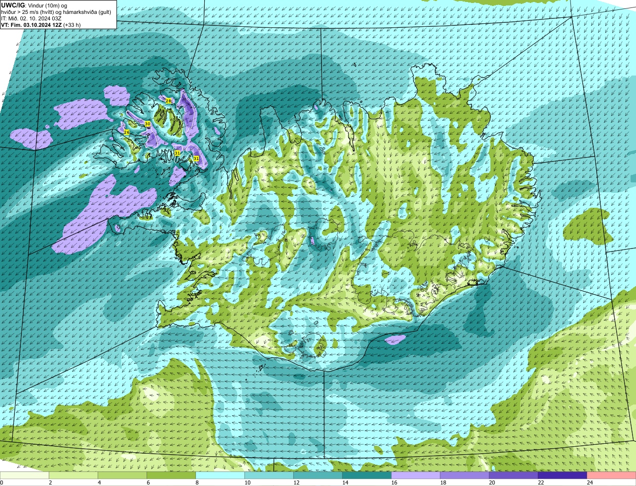Click the pink above-24 m/s legend swatch

[612, 475]
